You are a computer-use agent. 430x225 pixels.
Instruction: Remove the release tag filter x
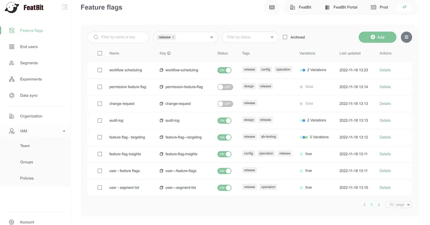[x=173, y=37]
